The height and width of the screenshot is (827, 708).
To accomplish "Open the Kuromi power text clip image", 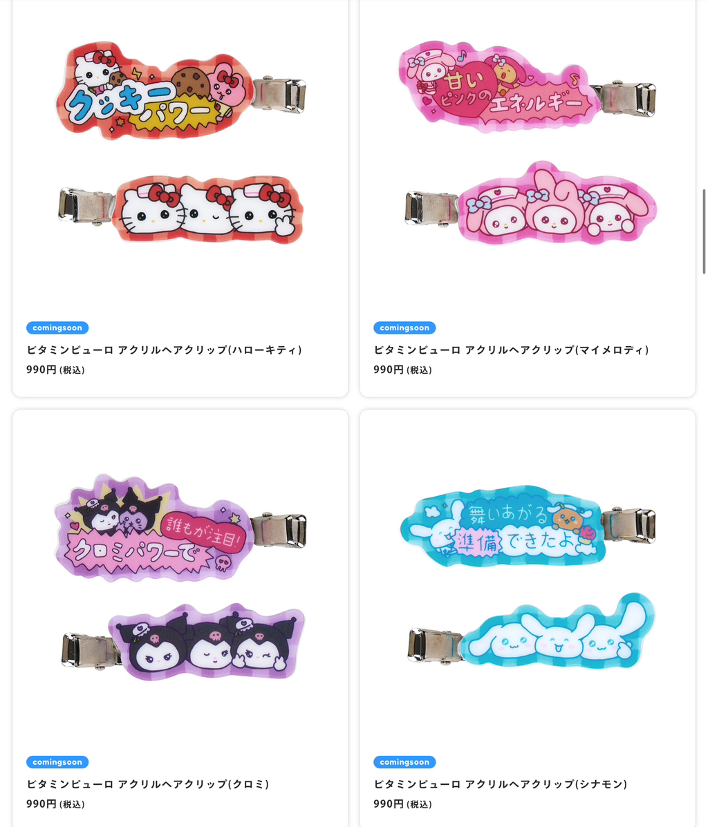I will (180, 528).
